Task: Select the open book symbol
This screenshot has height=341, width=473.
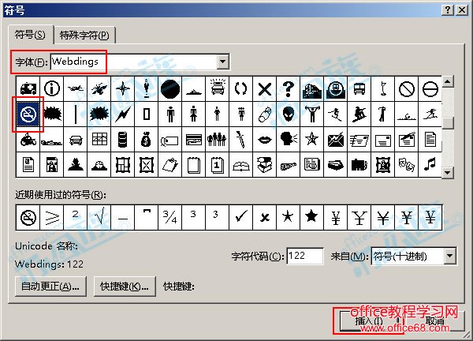Action: pos(241,165)
